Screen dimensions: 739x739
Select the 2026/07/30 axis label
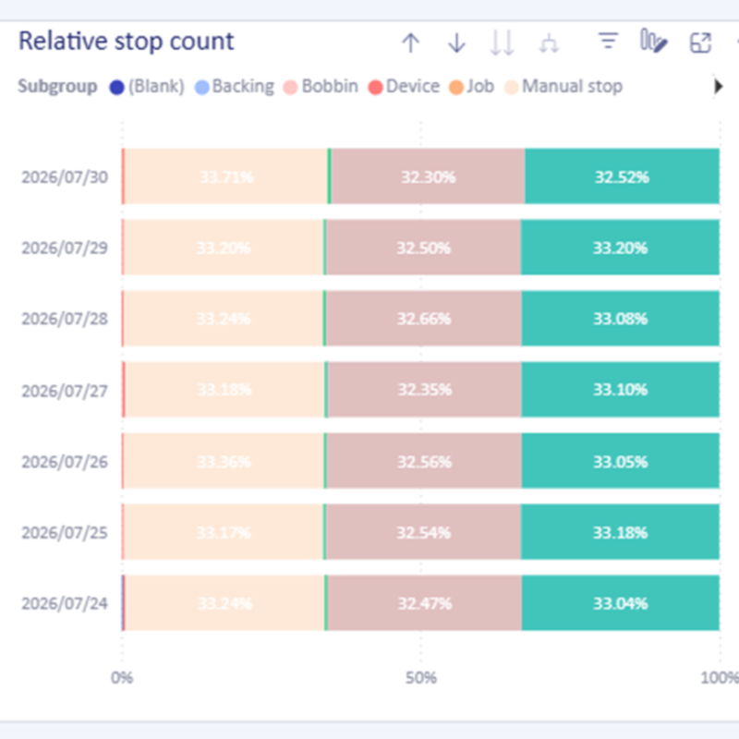click(65, 177)
